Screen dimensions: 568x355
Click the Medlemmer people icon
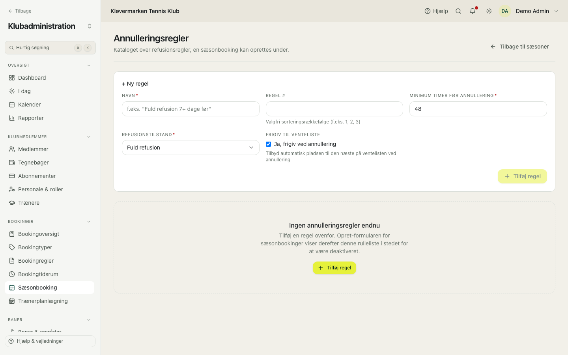[12, 149]
